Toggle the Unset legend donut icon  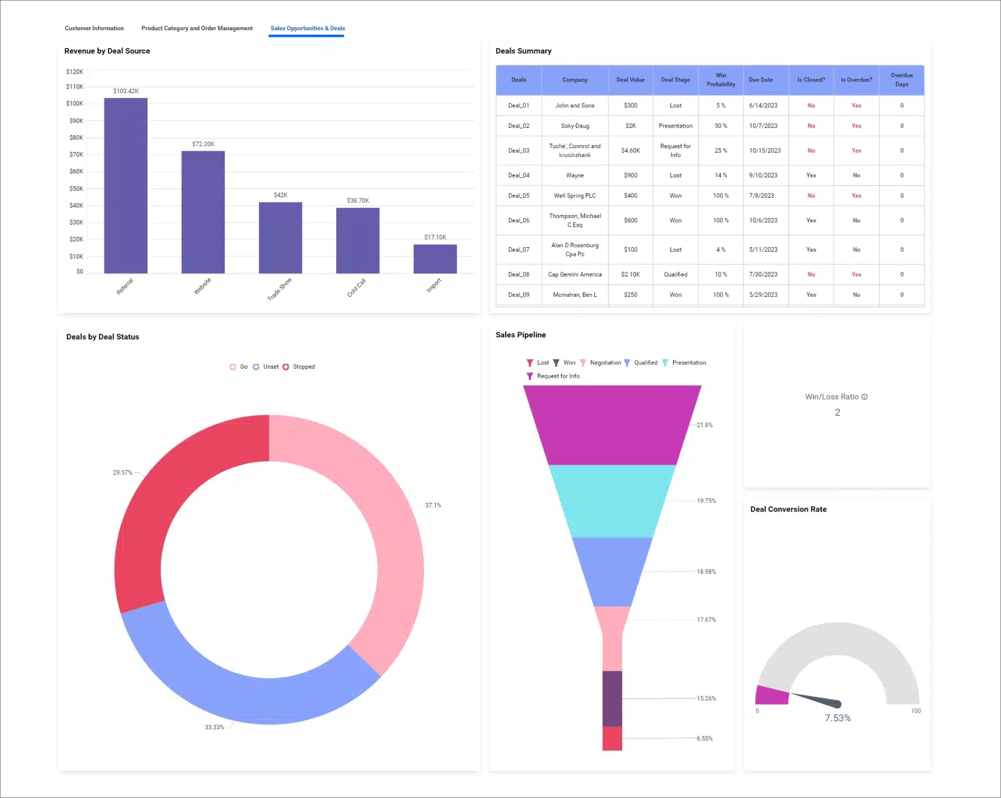tap(256, 367)
